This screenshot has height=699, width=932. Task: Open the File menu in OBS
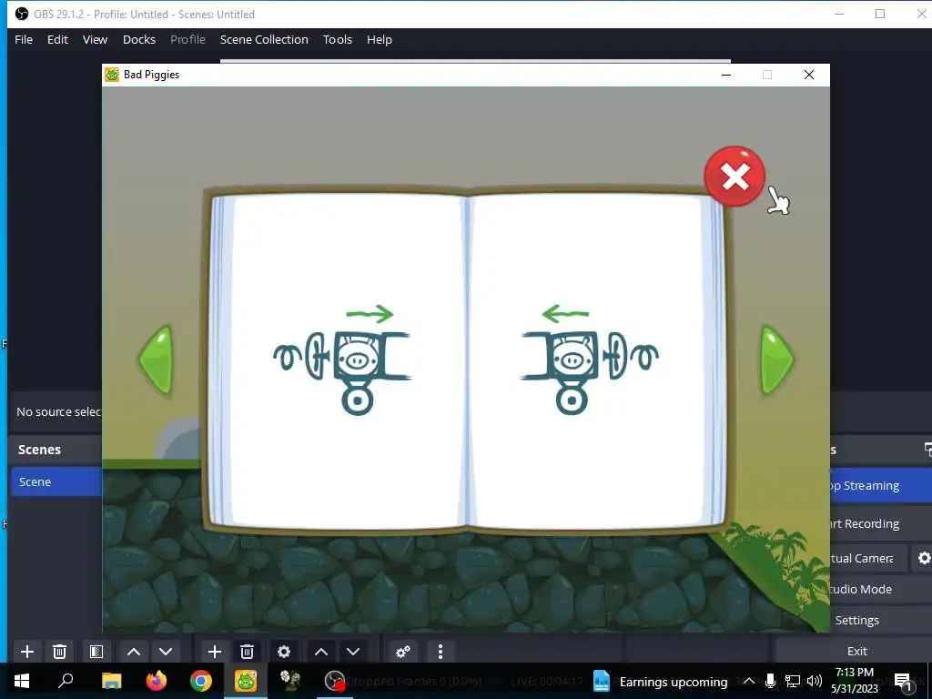pyautogui.click(x=24, y=39)
